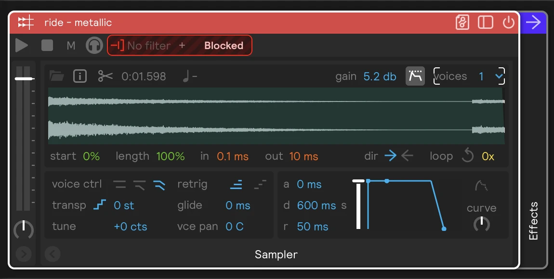554x279 pixels.
Task: Click the gain value 5.2 db
Action: coord(380,76)
